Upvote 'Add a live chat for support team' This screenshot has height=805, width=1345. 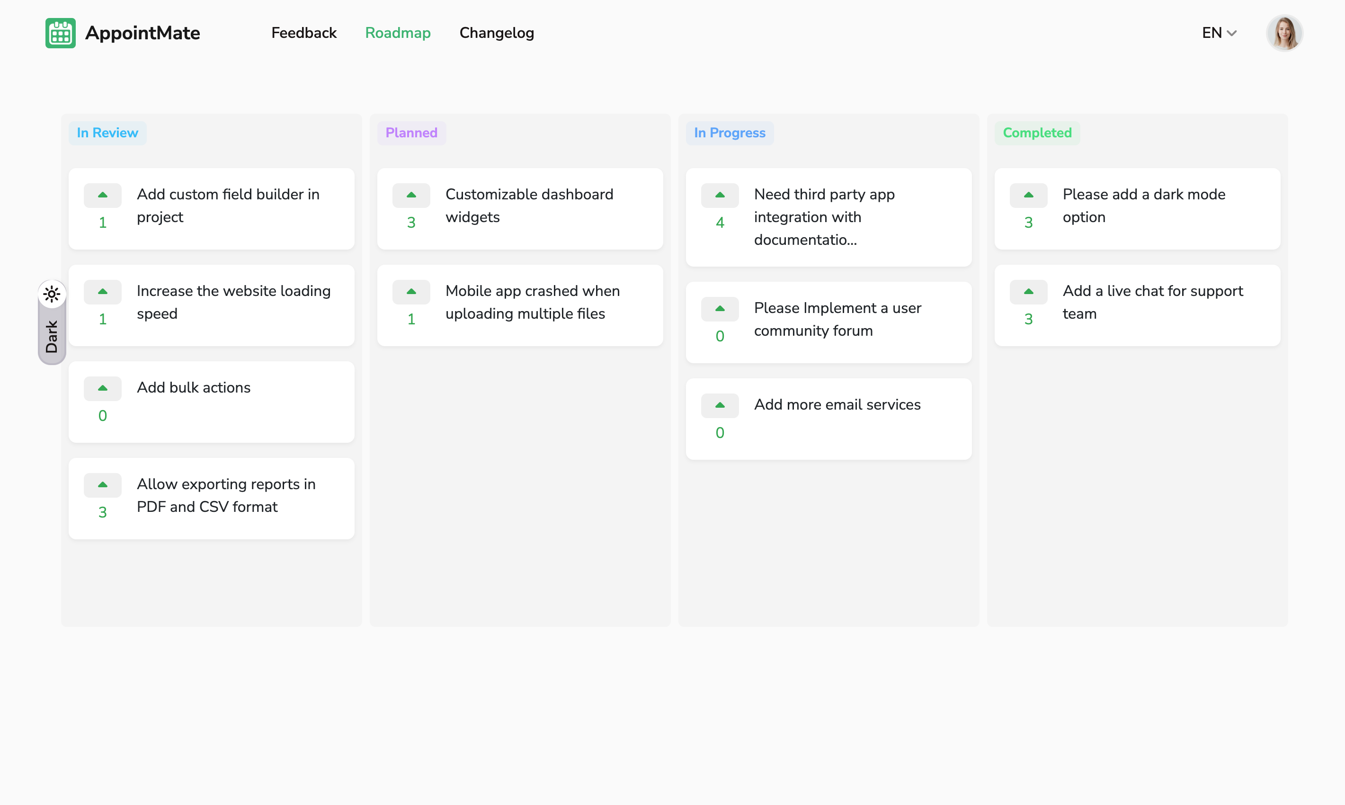1028,292
